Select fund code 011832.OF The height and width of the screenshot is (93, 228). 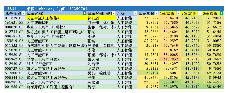(x=15, y=46)
